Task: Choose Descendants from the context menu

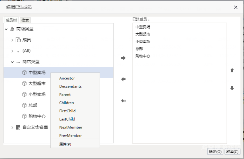Action: [x=75, y=86]
